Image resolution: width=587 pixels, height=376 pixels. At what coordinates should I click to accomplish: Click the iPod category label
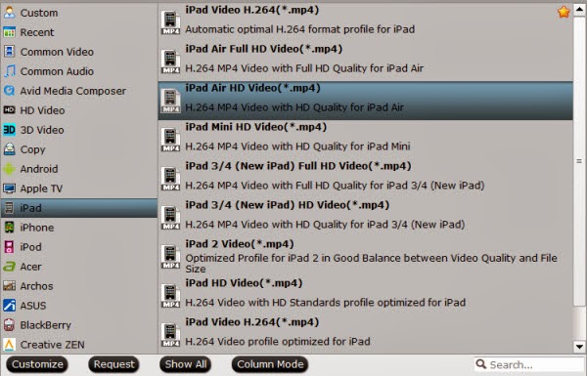tap(30, 247)
